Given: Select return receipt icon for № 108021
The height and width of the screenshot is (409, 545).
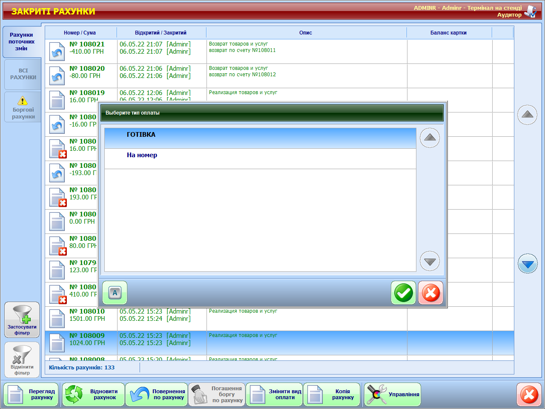Looking at the screenshot, I should (x=57, y=52).
